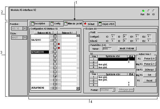Open the Objets d'E/S tab
Screen dimensions: 160x109
coord(107,24)
